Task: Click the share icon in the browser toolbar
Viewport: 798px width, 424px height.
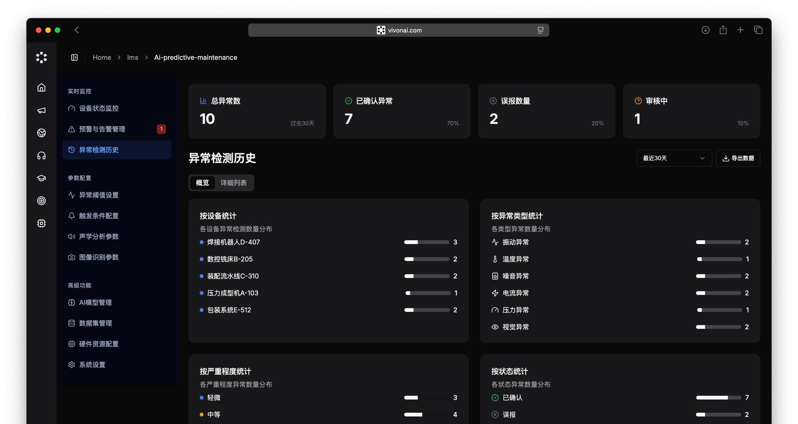Action: (723, 30)
